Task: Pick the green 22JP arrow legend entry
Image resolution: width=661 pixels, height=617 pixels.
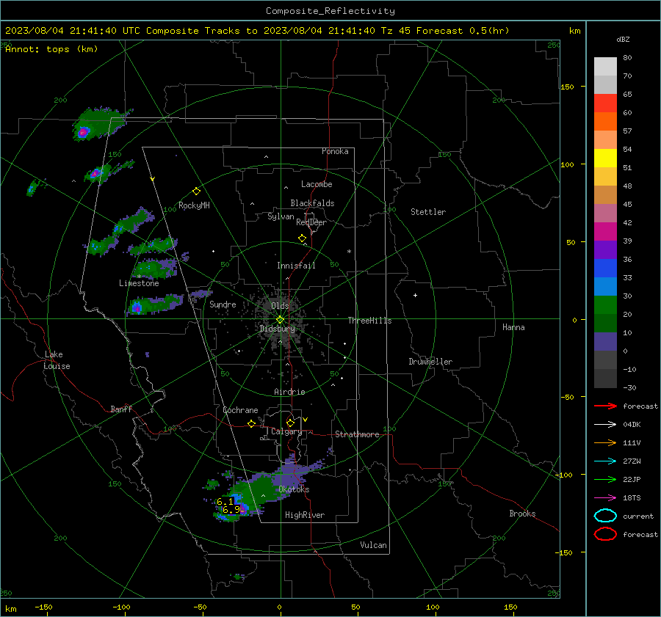Action: click(x=605, y=479)
